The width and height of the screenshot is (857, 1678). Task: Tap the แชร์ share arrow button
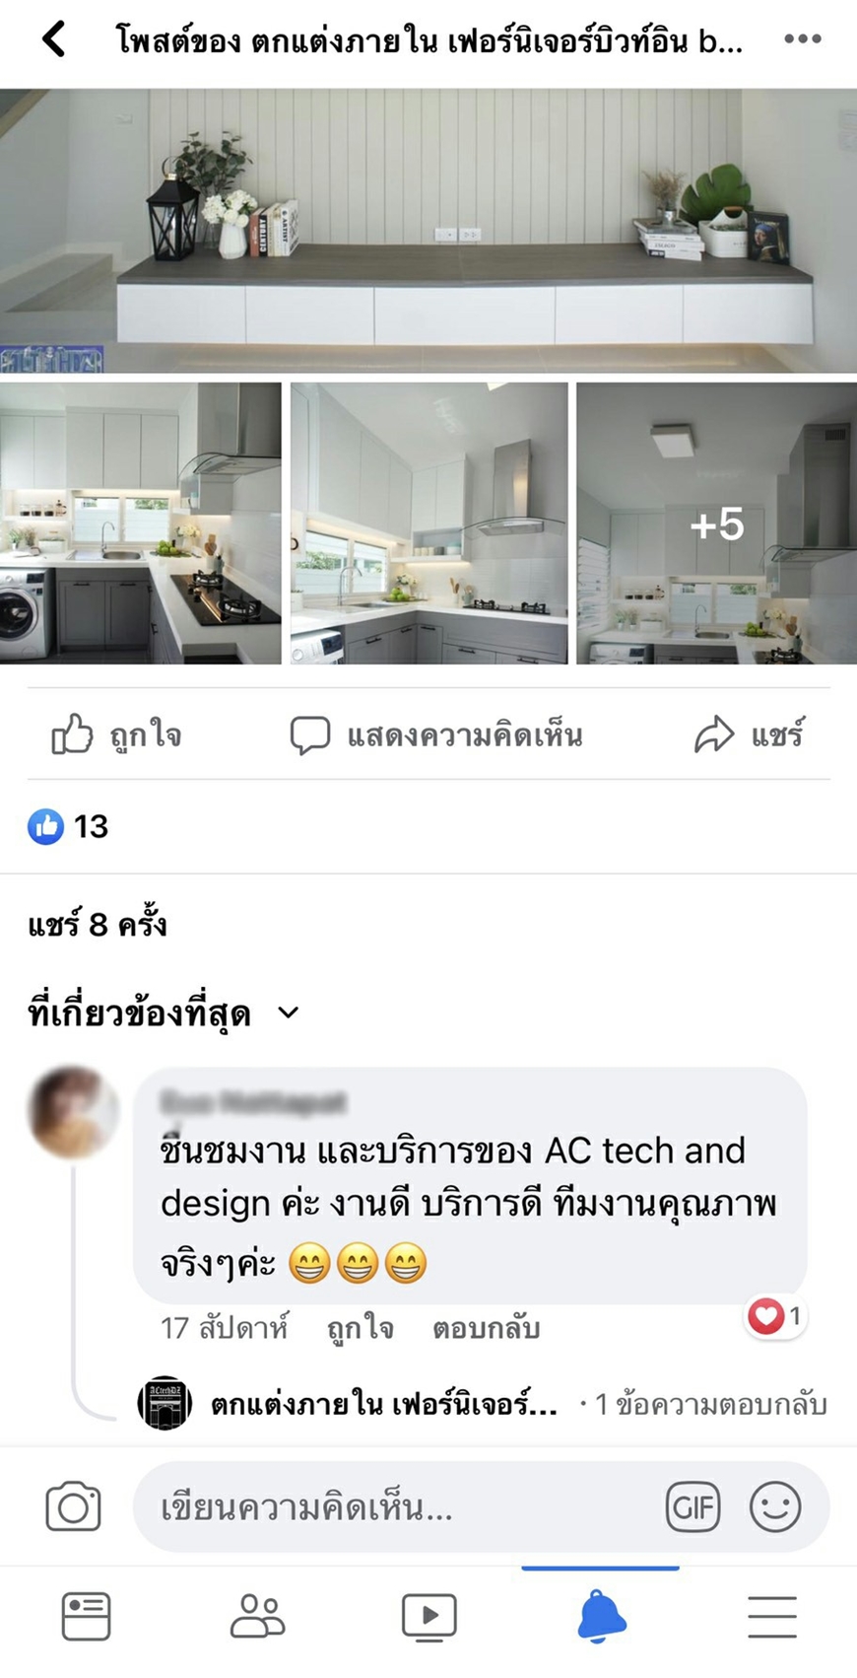749,735
